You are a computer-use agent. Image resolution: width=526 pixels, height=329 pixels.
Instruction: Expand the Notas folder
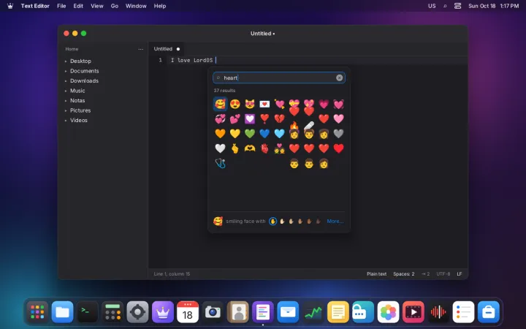[x=66, y=100]
